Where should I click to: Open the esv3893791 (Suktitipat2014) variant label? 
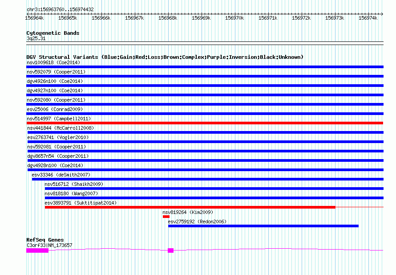81,203
